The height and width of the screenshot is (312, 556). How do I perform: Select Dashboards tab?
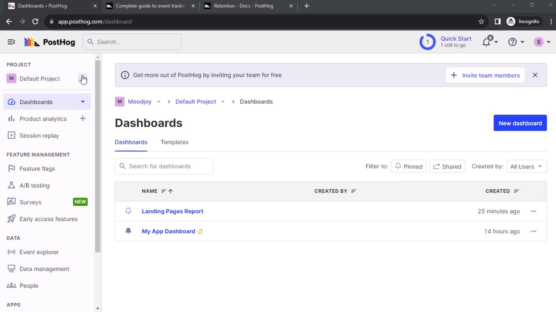point(131,142)
